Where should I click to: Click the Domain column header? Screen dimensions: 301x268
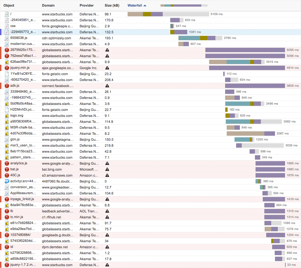point(48,5)
